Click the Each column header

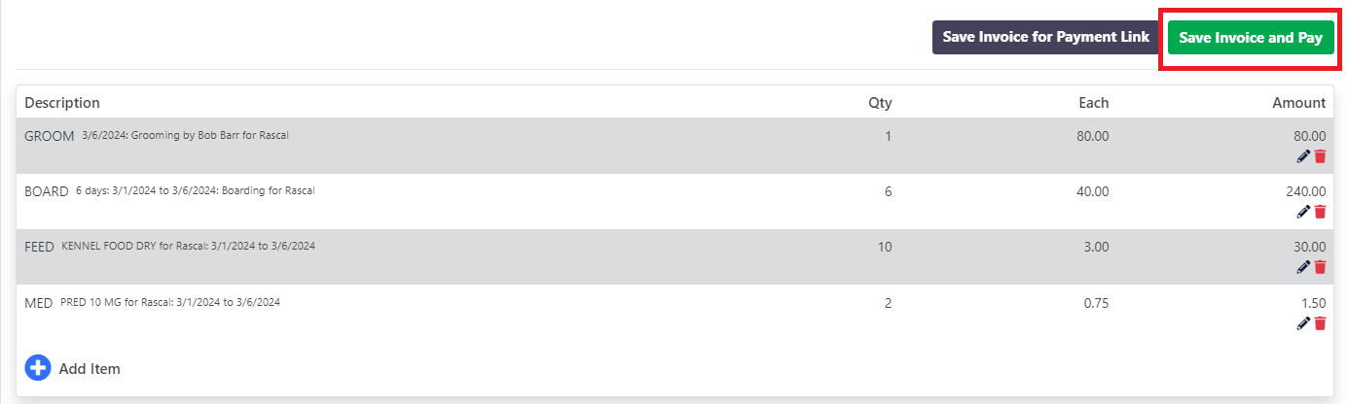(1094, 103)
